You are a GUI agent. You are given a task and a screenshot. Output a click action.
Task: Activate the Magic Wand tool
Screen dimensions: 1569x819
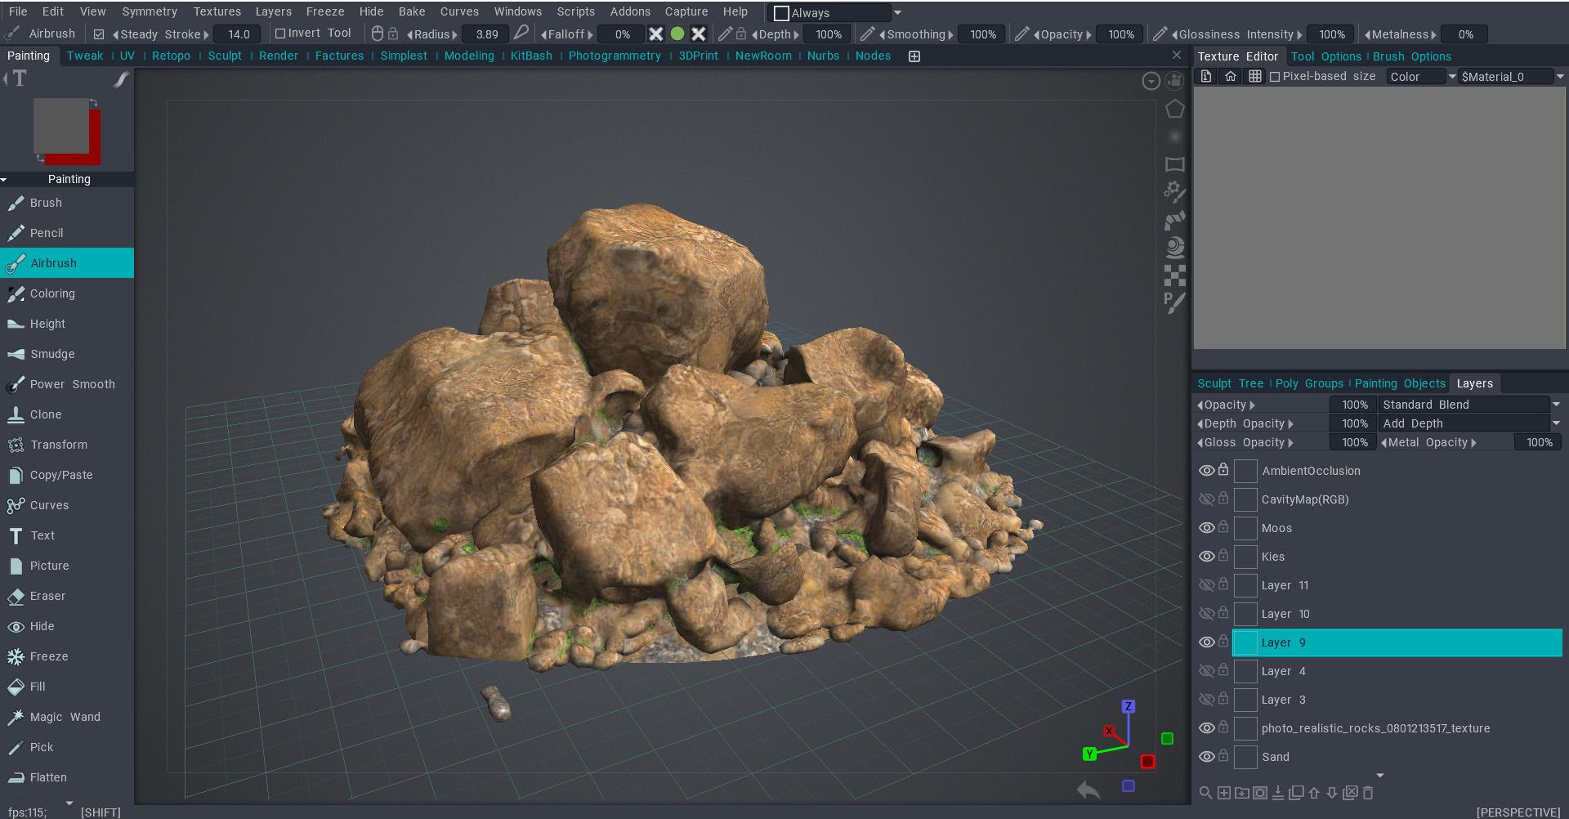(65, 717)
